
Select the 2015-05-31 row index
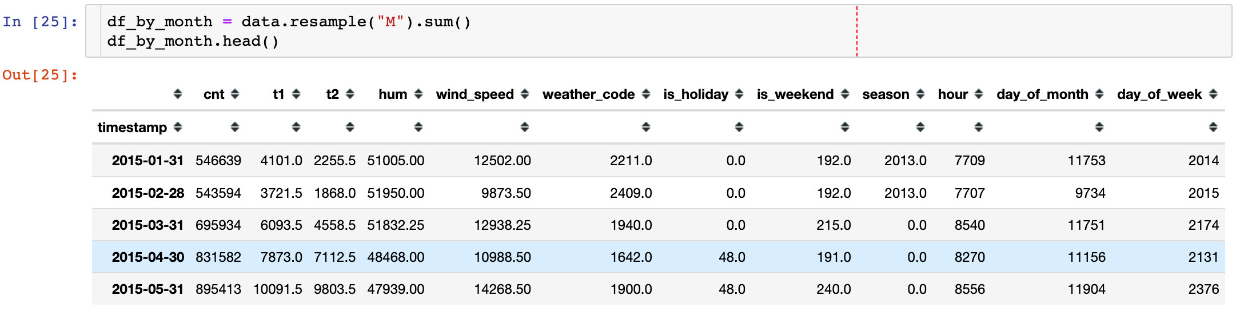(147, 289)
